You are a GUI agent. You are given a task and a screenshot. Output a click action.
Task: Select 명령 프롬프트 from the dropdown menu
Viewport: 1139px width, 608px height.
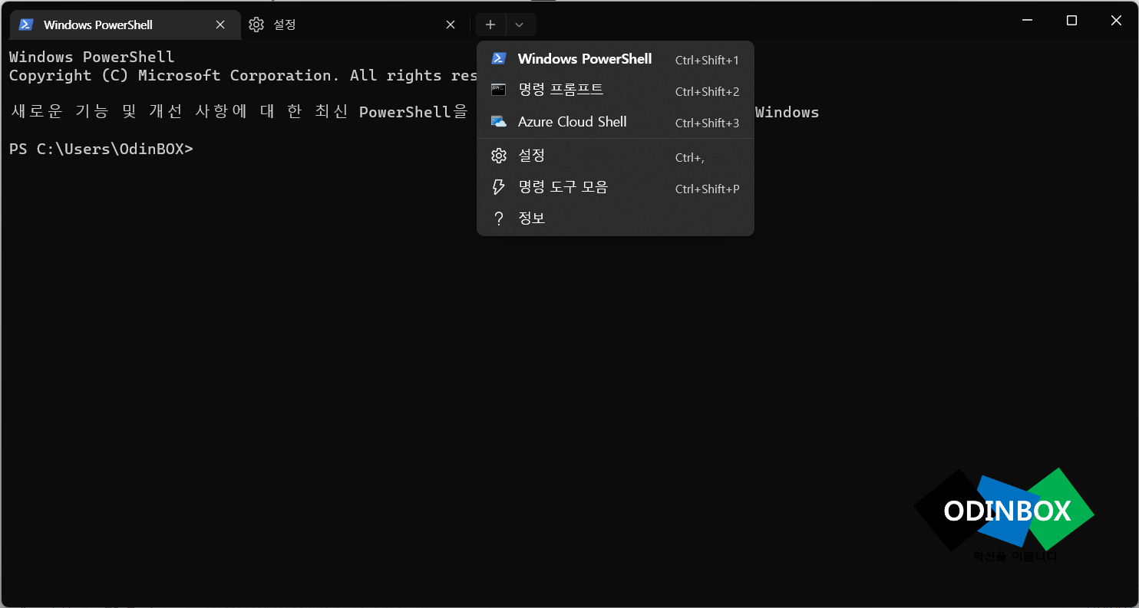click(616, 90)
